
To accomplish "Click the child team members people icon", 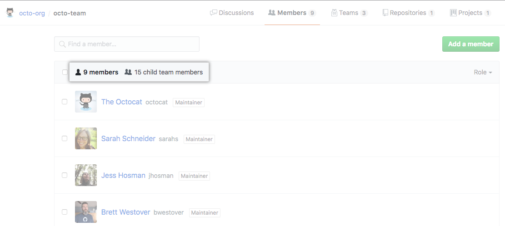I will coord(128,72).
